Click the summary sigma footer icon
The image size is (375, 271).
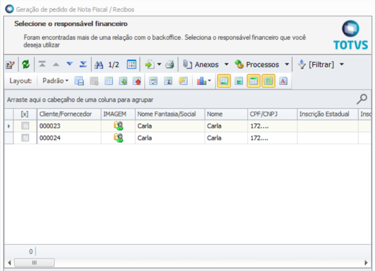168,81
